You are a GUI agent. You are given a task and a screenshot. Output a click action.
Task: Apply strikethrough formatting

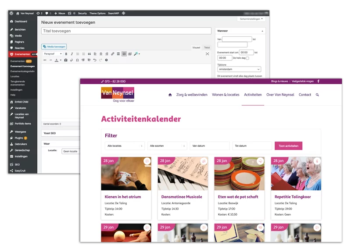click(45, 60)
